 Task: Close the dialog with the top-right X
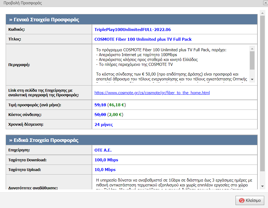coord(266,2)
